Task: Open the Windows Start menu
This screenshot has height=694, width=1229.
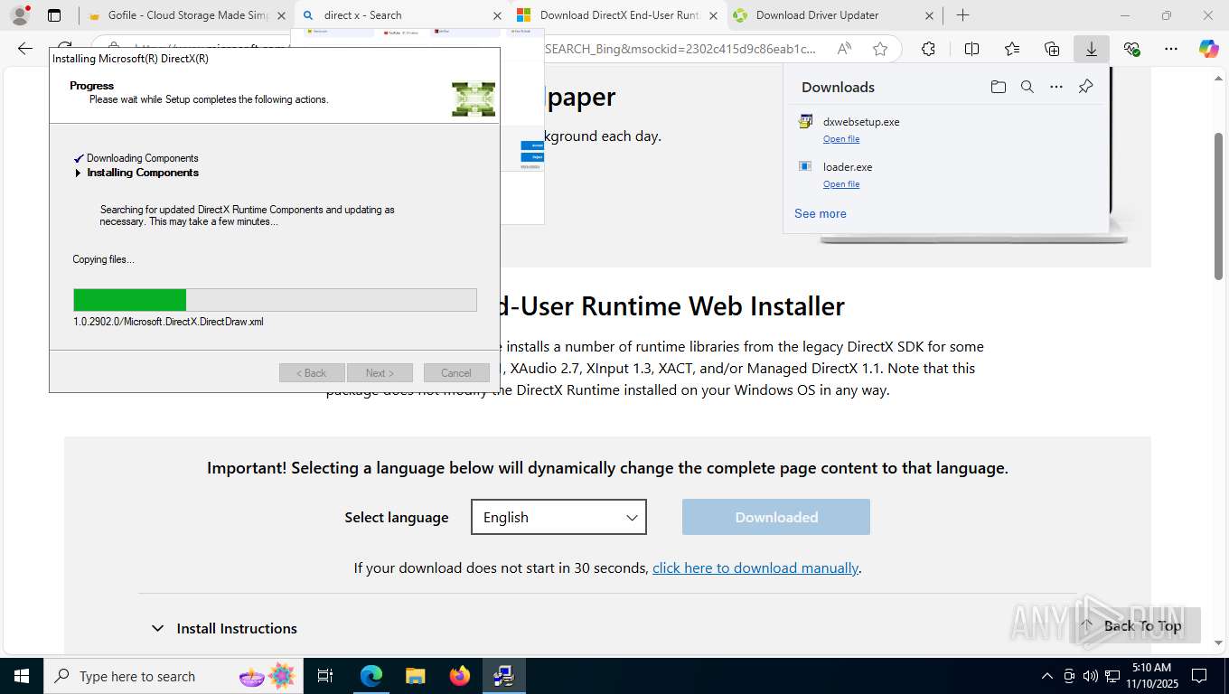Action: click(x=22, y=676)
